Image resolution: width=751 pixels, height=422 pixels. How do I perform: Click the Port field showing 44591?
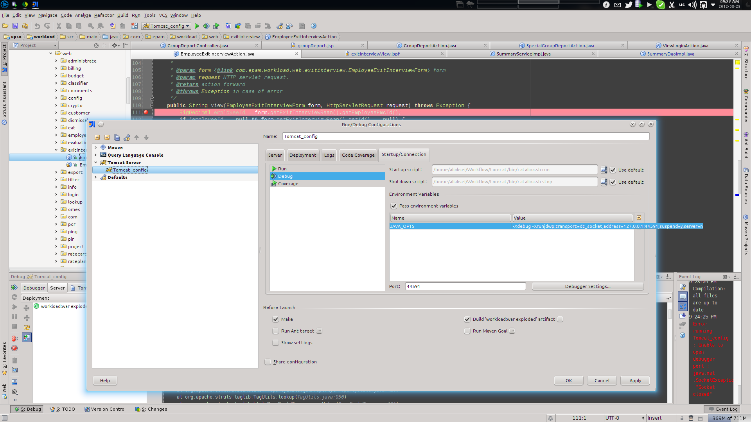pyautogui.click(x=465, y=286)
